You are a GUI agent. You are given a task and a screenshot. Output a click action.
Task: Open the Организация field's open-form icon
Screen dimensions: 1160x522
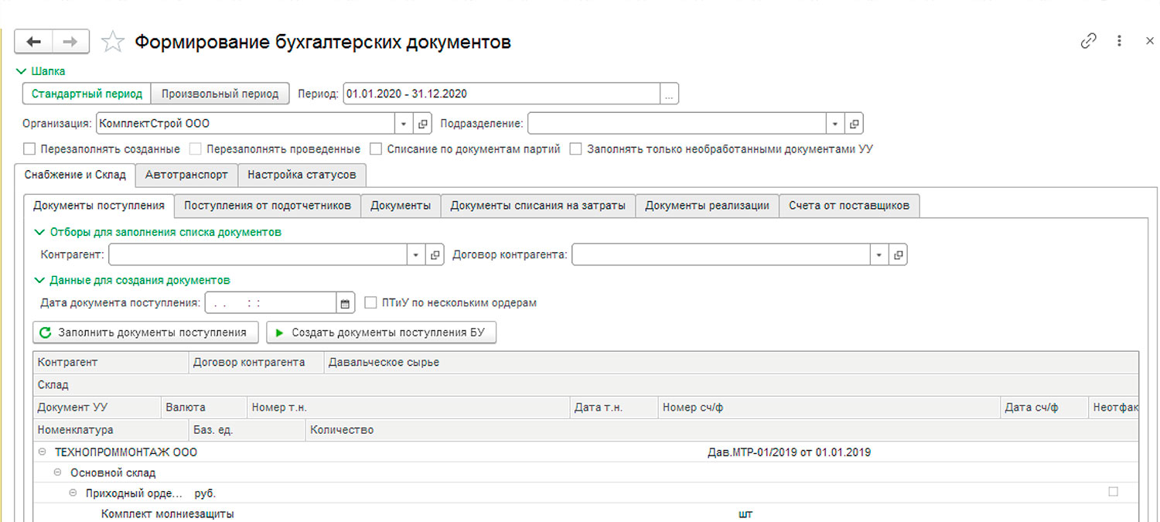(x=423, y=124)
